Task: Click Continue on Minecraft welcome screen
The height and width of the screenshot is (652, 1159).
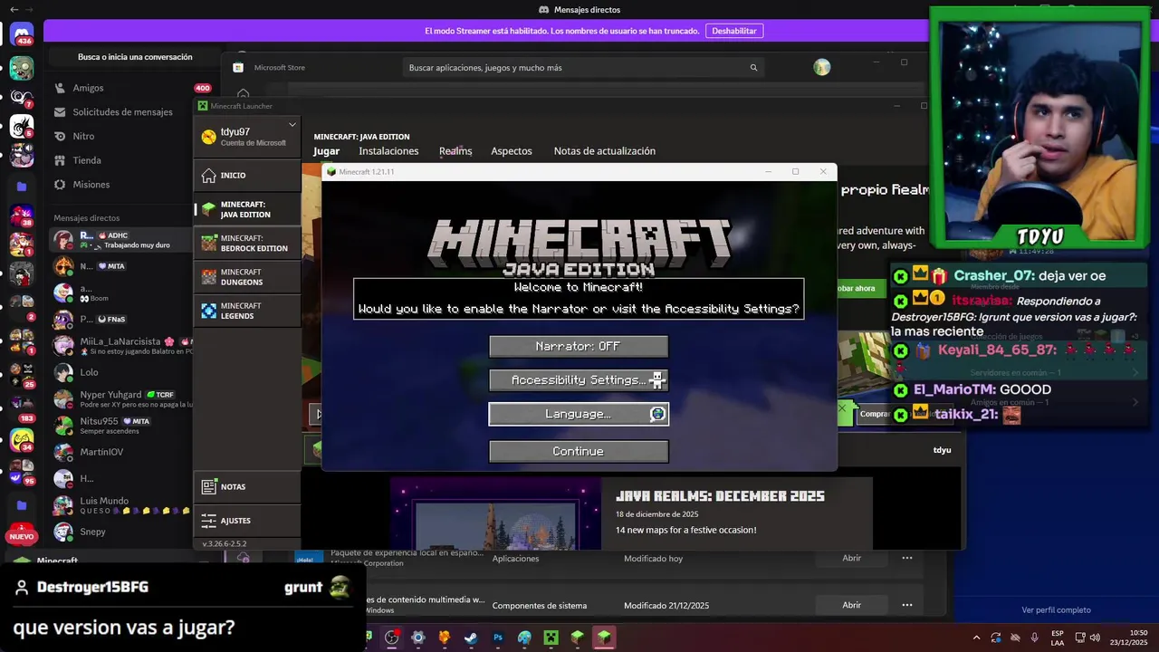Action: pyautogui.click(x=579, y=451)
